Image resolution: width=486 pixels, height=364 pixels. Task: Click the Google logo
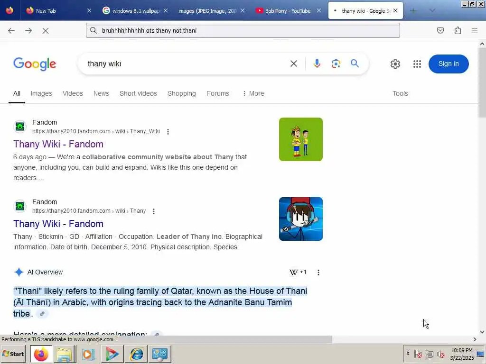pyautogui.click(x=35, y=64)
